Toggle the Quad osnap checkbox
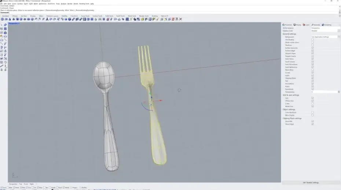This screenshot has height=190, width=341. click(50, 187)
